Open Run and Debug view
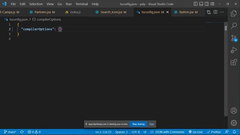The height and width of the screenshot is (135, 240). coord(234,50)
